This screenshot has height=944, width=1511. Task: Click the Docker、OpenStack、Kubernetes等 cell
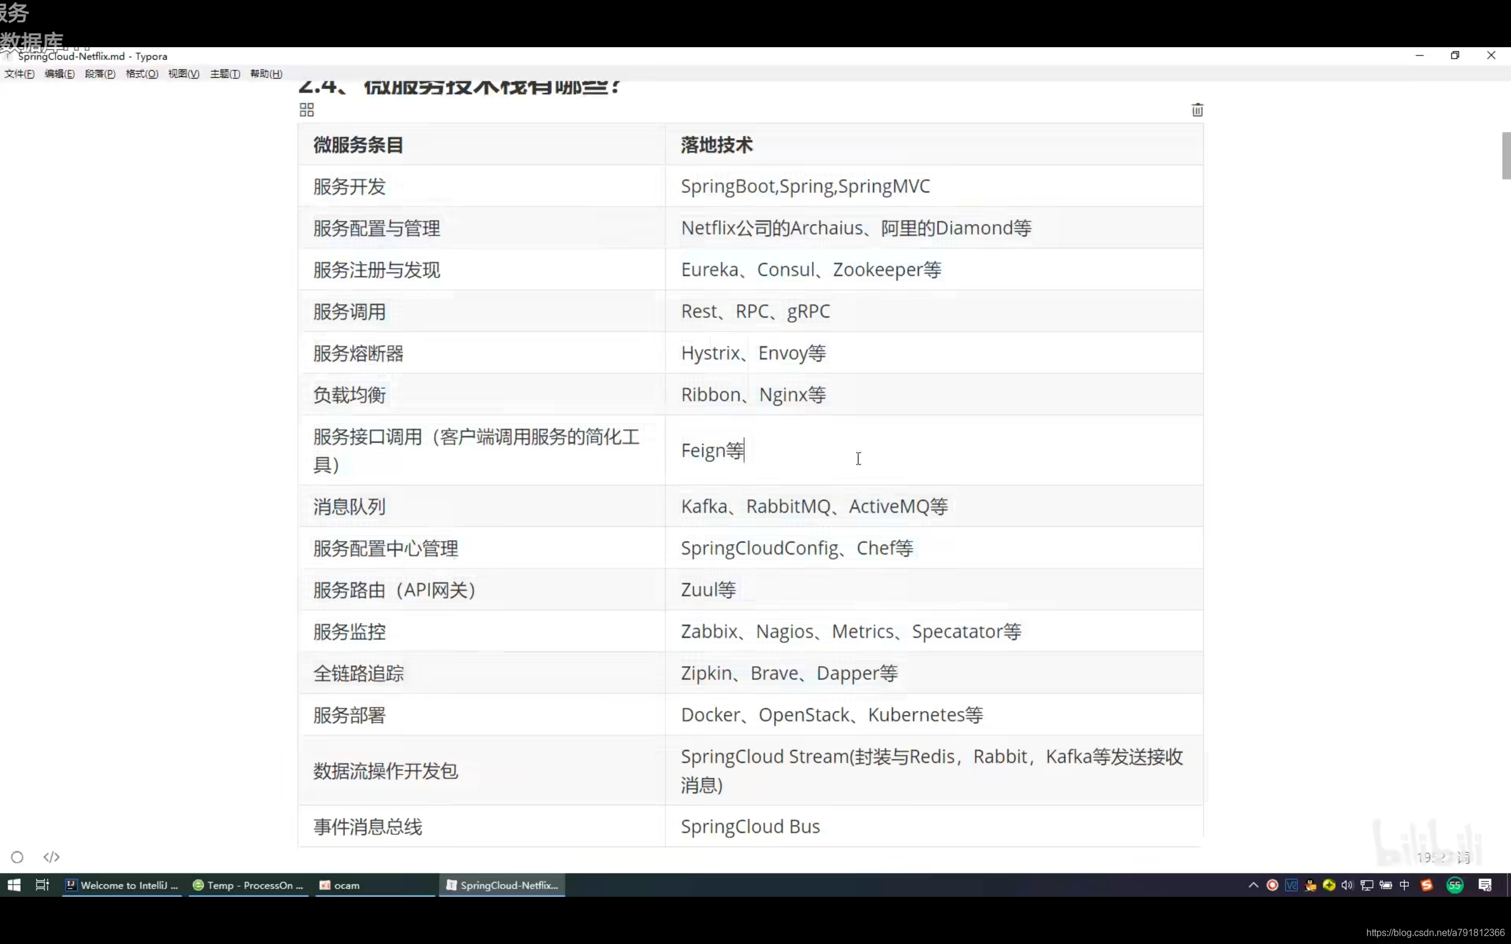[934, 715]
